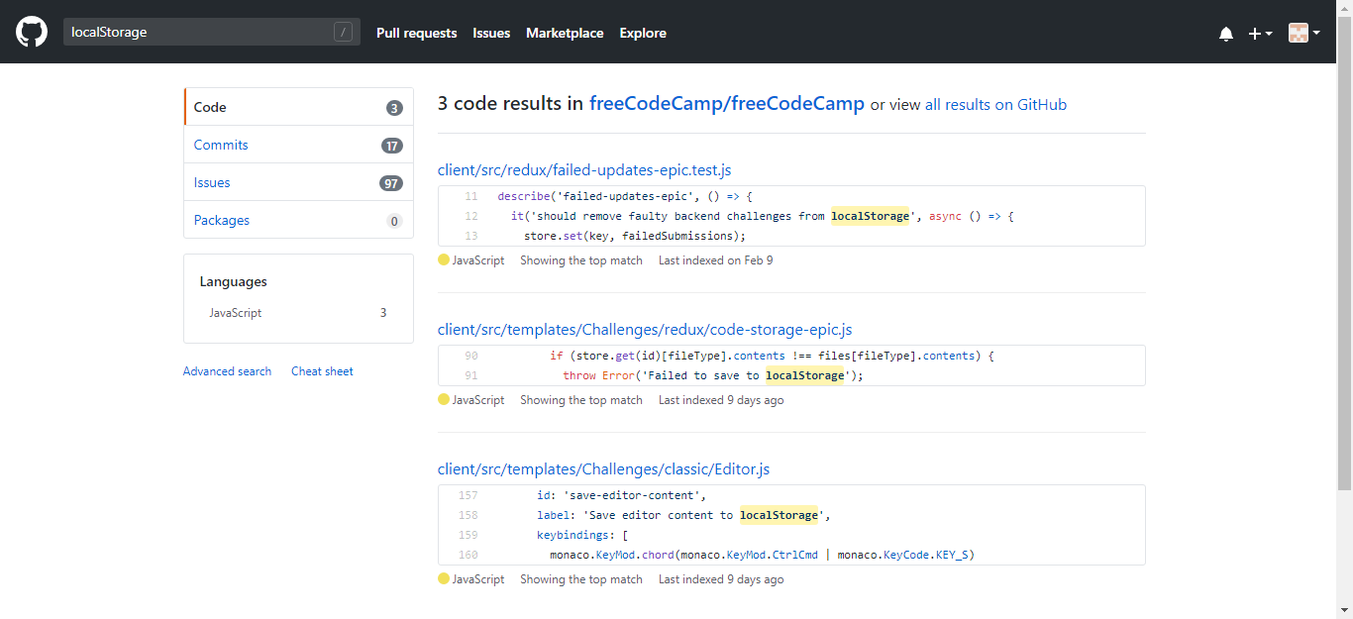The width and height of the screenshot is (1353, 619).
Task: Select the Commits filter showing 17 results
Action: pos(220,145)
